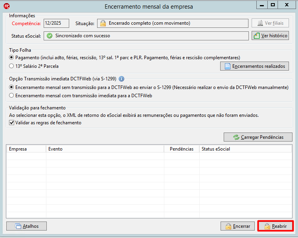Click the green refresh arrows on Carregar Pendências
This screenshot has height=238, width=298.
[x=236, y=137]
